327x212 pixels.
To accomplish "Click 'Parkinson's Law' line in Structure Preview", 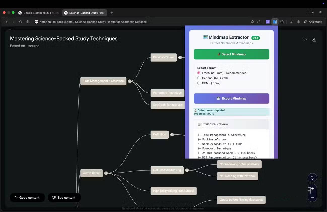I will [x=214, y=139].
